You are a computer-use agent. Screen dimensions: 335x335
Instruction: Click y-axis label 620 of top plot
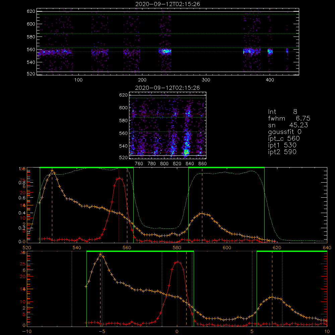point(31,11)
